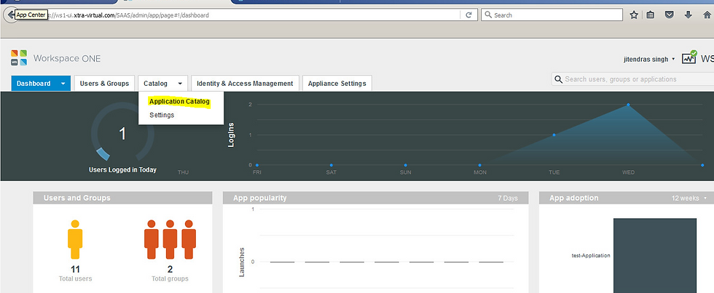Click the Wednesday logins data point
This screenshot has width=714, height=293.
(x=628, y=105)
